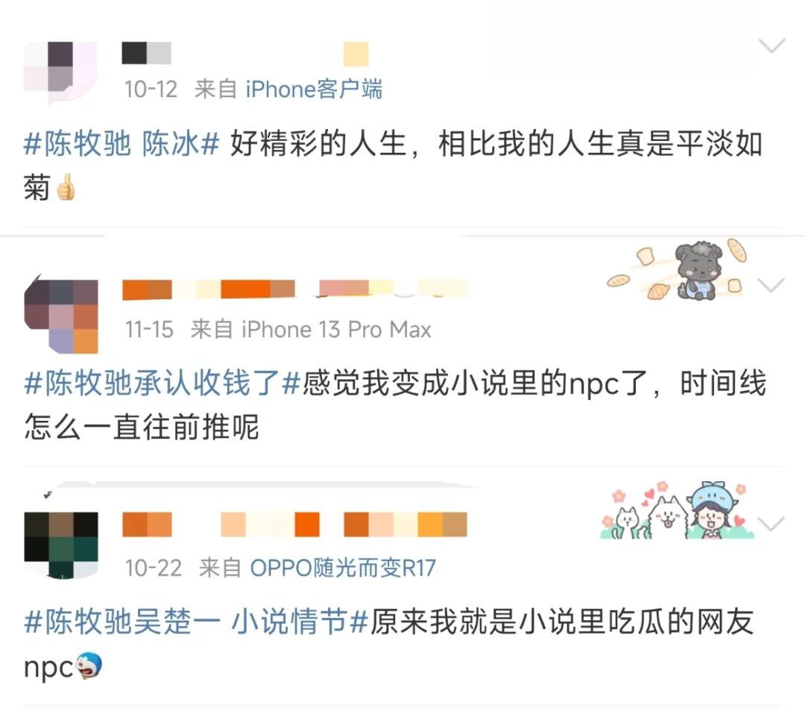
Task: Expand the first post's chevron menu
Action: click(771, 46)
